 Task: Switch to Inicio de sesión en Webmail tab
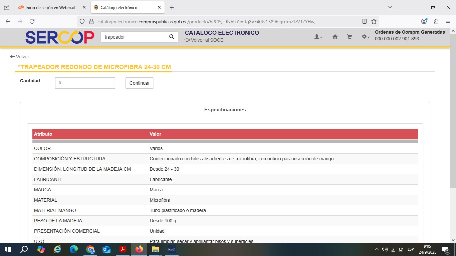(50, 8)
